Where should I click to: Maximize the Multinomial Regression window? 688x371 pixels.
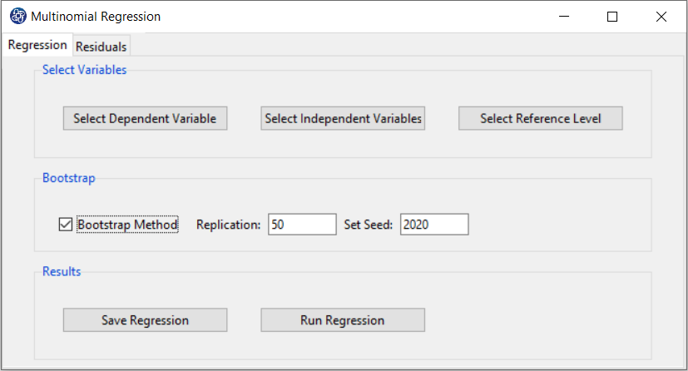coord(612,17)
